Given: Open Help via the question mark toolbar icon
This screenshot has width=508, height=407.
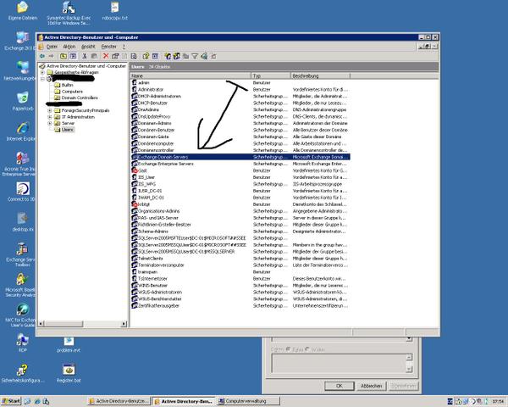Looking at the screenshot, I should (146, 56).
